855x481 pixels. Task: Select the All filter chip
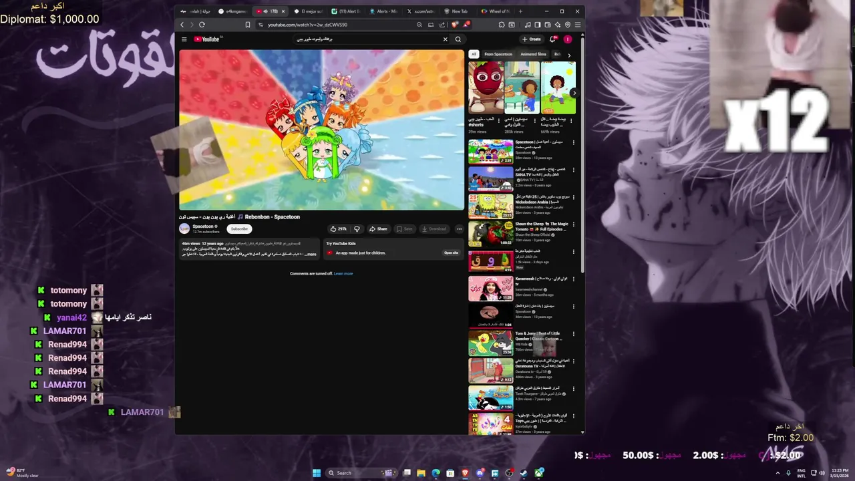tap(474, 54)
